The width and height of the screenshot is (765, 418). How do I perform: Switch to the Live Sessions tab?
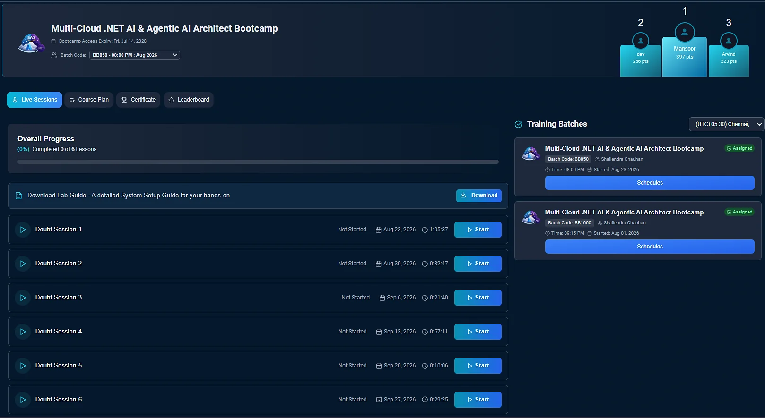tap(35, 100)
